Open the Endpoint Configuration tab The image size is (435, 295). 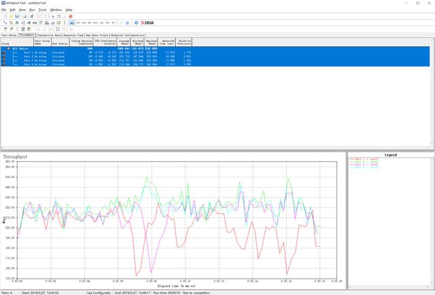(x=127, y=35)
